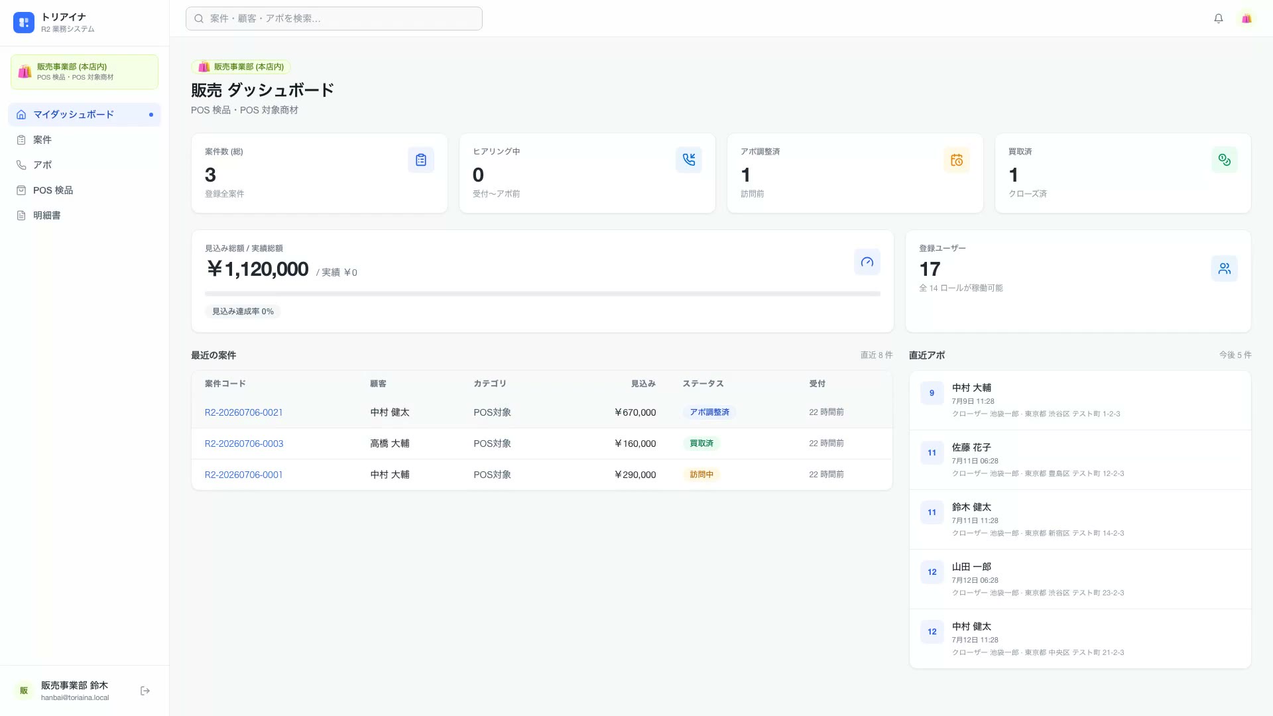Open マイダッシュボード in the sidebar
Viewport: 1273px width, 716px height.
[84, 115]
